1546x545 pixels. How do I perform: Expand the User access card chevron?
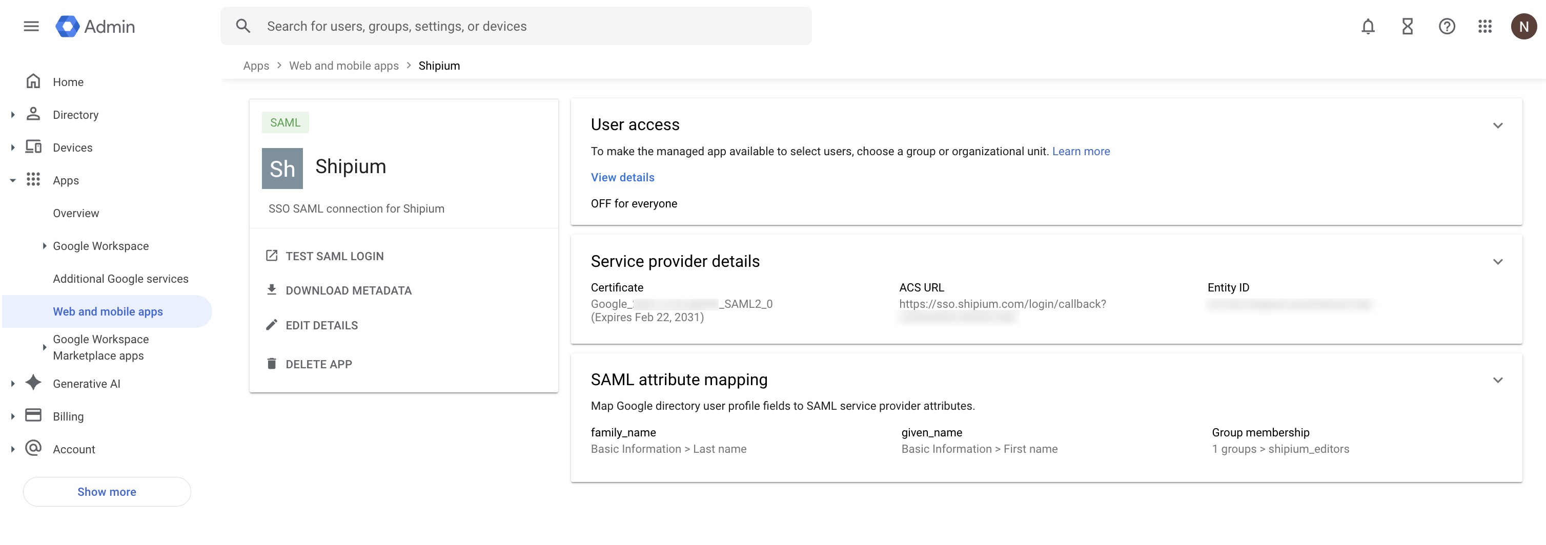(x=1498, y=125)
